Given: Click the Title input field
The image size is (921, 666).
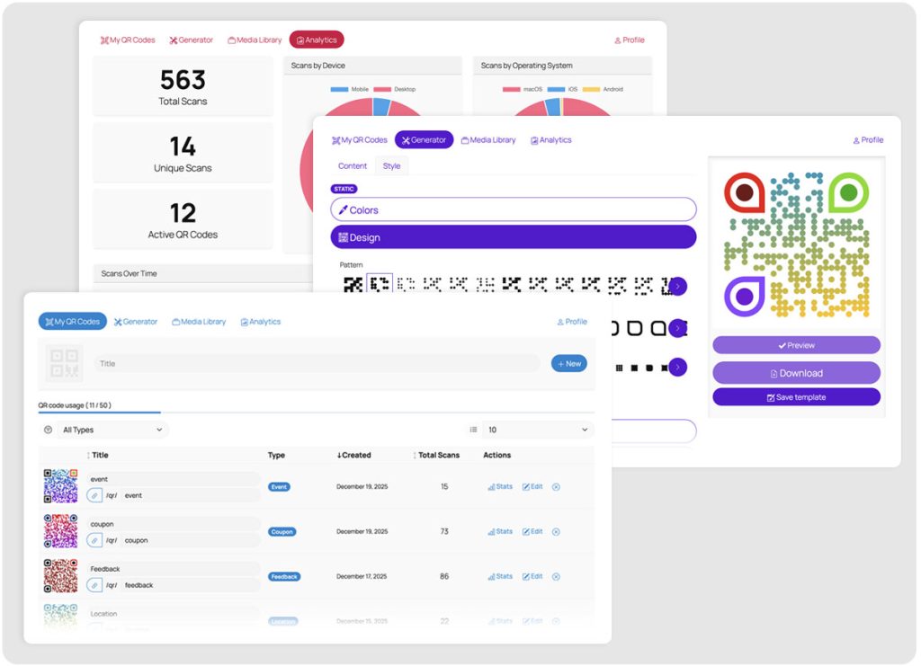Looking at the screenshot, I should (317, 364).
